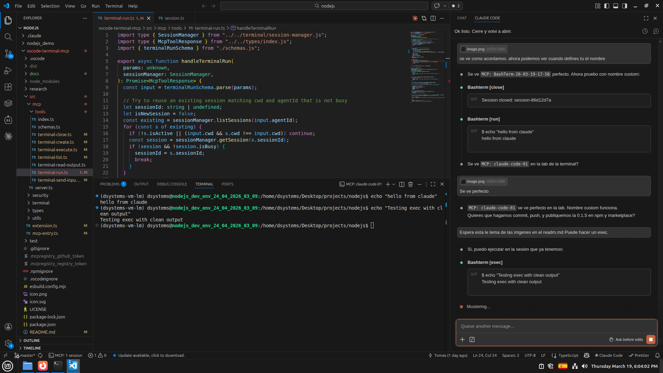Stop Claude response with orange button

click(651, 339)
